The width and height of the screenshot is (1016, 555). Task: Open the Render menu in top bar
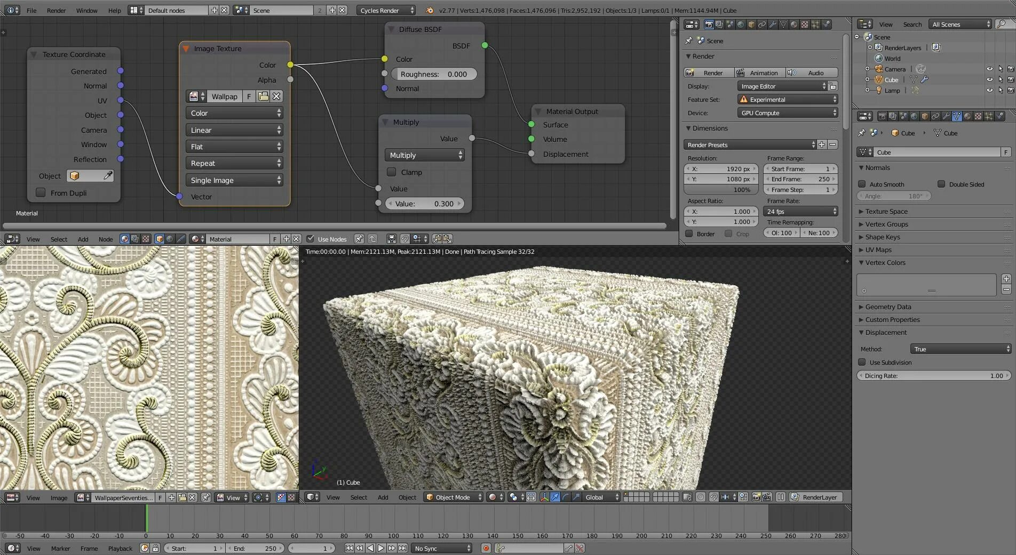pyautogui.click(x=56, y=11)
